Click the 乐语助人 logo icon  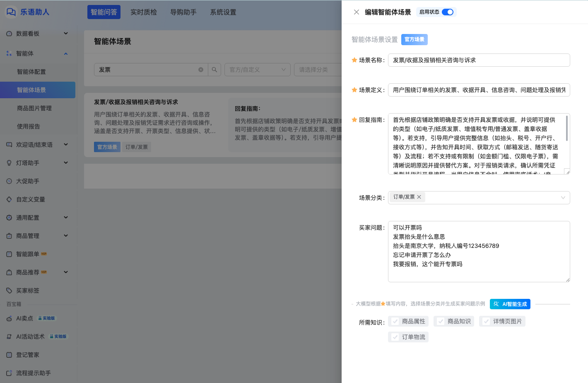11,12
